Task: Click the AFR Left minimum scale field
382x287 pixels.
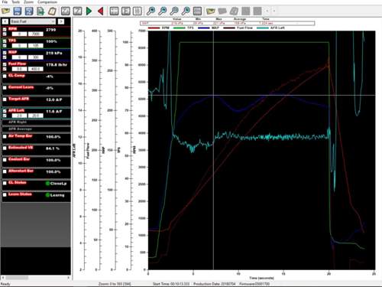Action: click(x=19, y=116)
